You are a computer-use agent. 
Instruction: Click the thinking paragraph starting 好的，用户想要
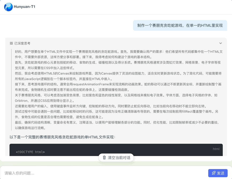pyautogui.click(x=118, y=54)
